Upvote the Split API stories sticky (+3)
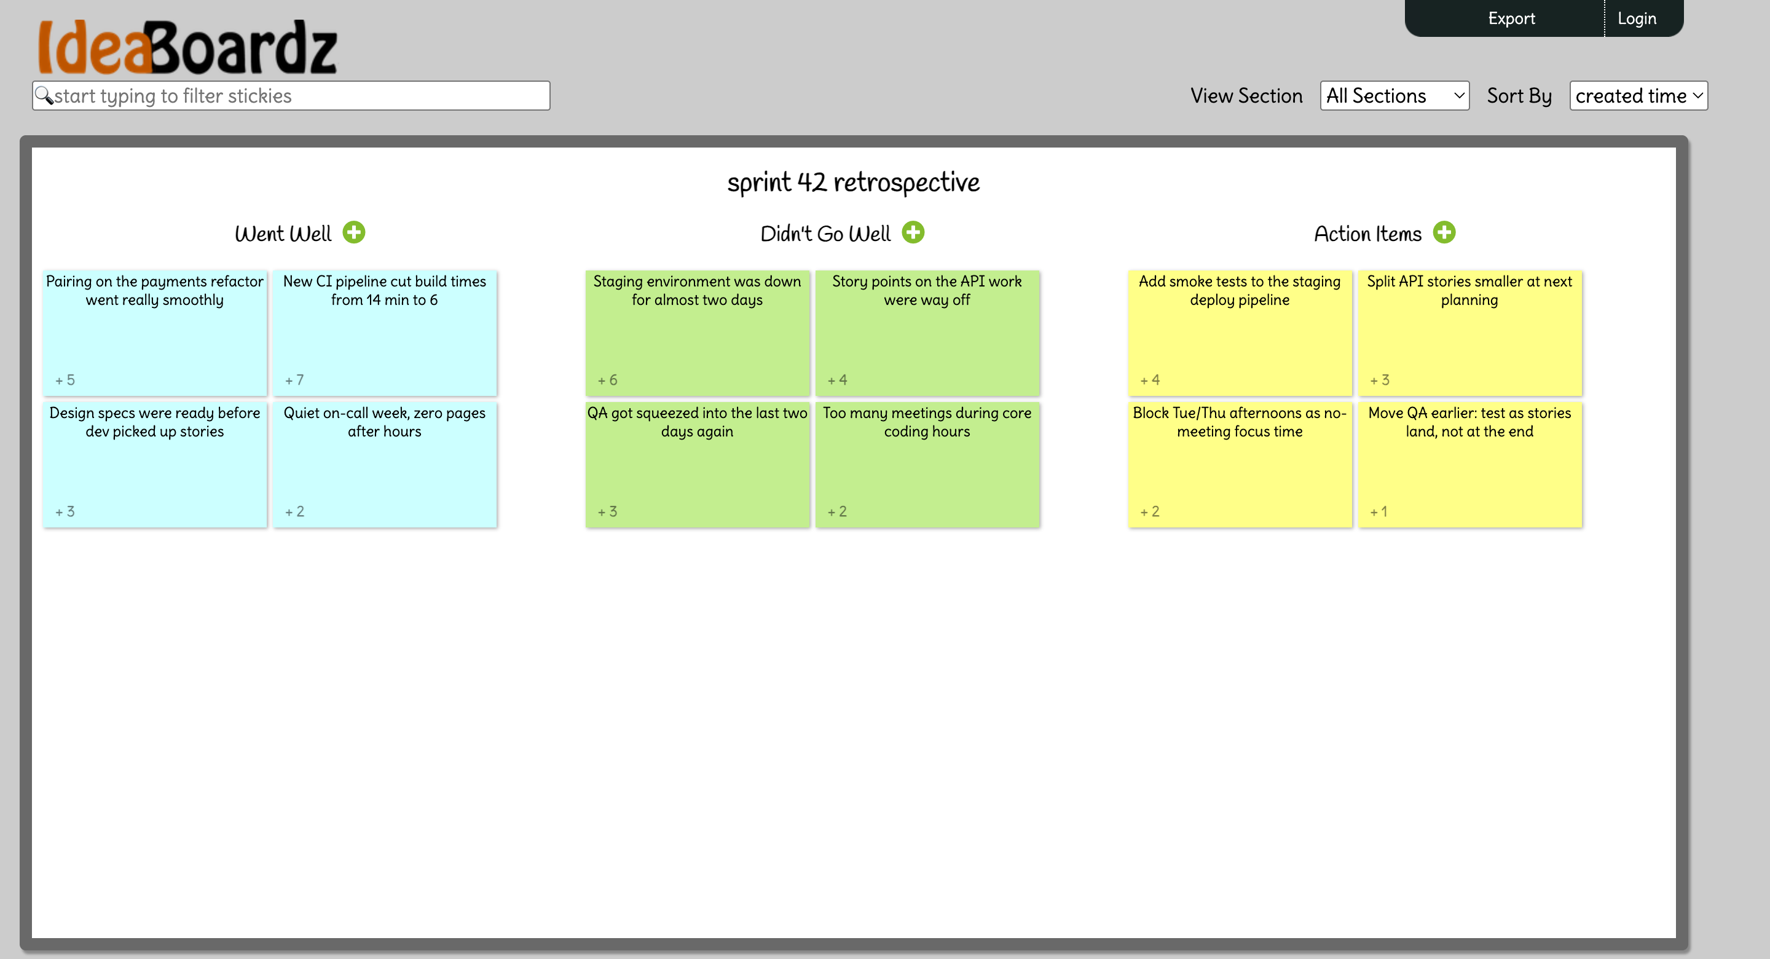The image size is (1770, 959). [1380, 380]
